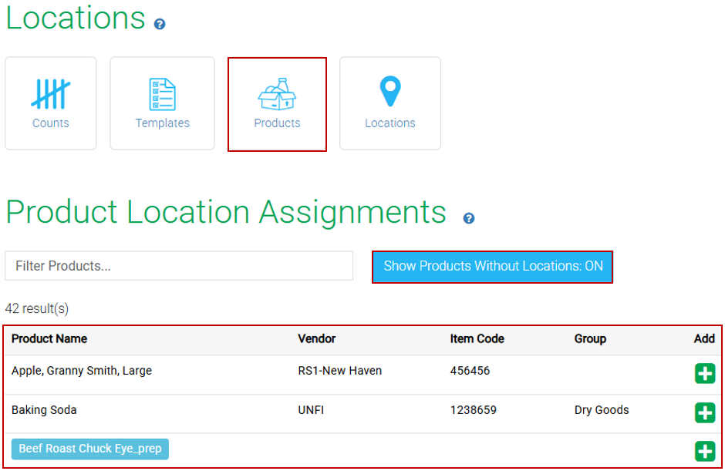Select the Products tile

[x=277, y=104]
